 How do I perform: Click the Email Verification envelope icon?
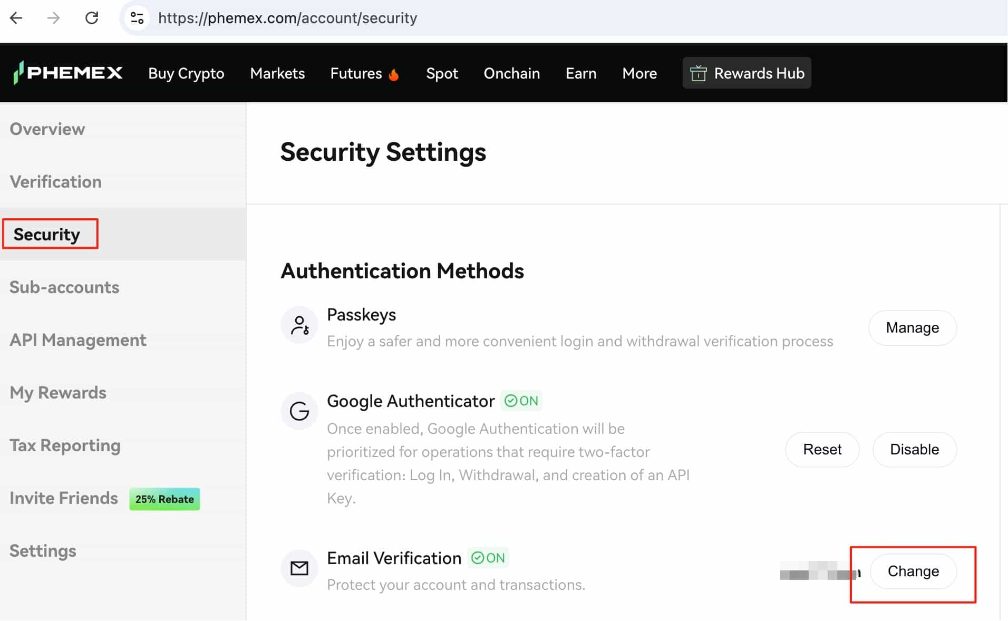pos(299,568)
